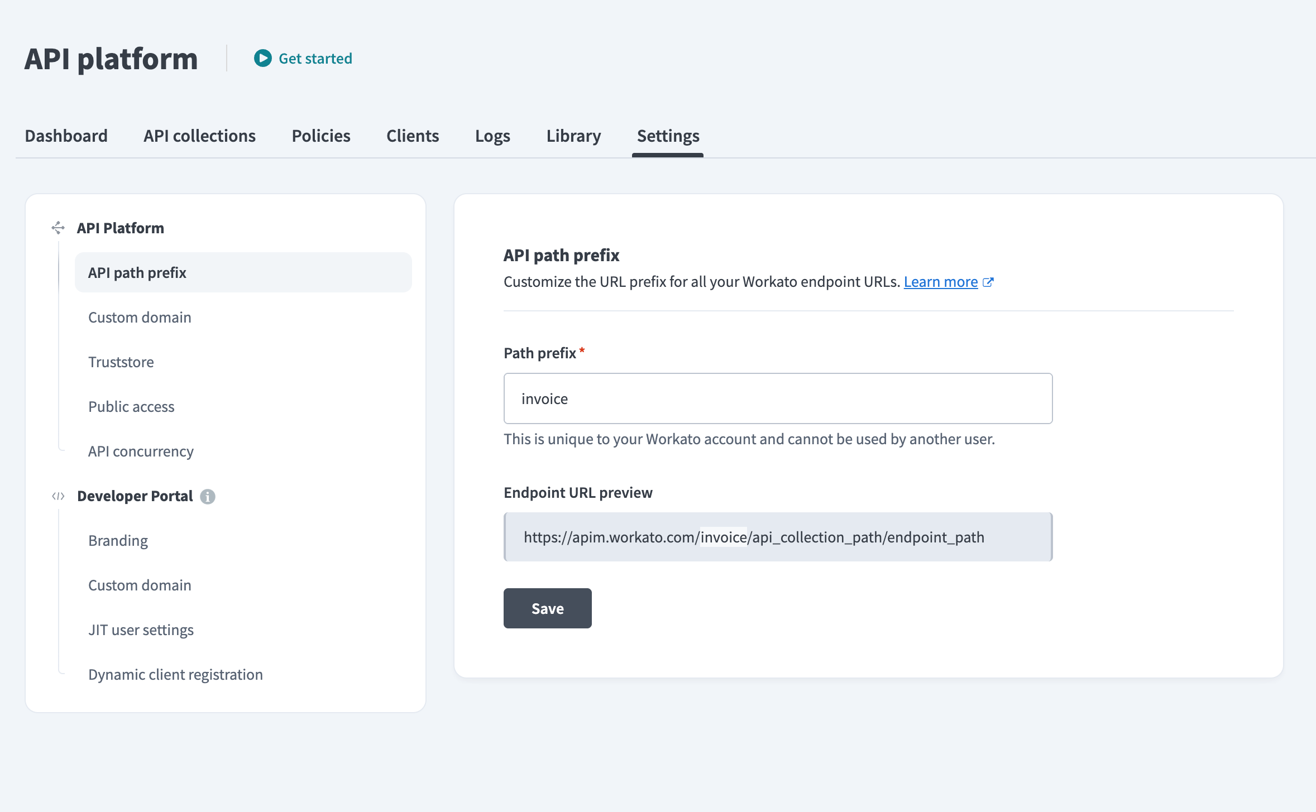Switch to the API collections tab
Viewport: 1316px width, 812px height.
tap(199, 136)
